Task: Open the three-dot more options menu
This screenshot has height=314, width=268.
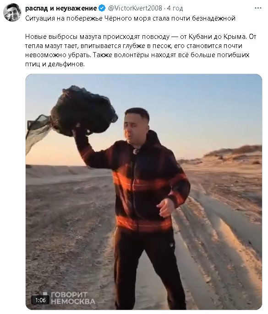Action: coord(258,8)
